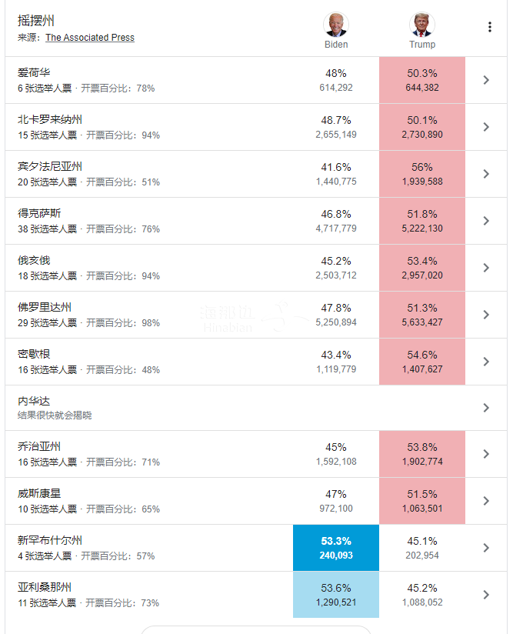Viewport: 513px width, 634px height.
Task: Click Trump's red 50.3% Iowa cell
Action: pyautogui.click(x=422, y=80)
